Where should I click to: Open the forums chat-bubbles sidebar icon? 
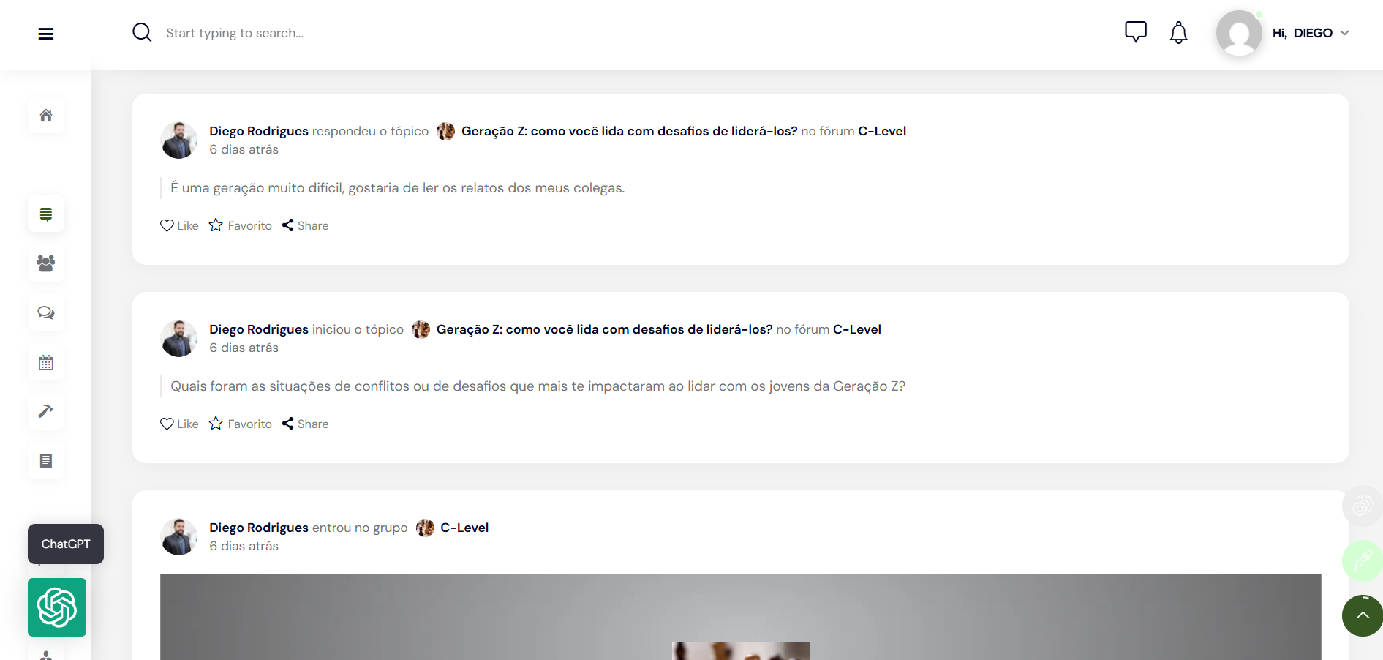click(x=46, y=313)
